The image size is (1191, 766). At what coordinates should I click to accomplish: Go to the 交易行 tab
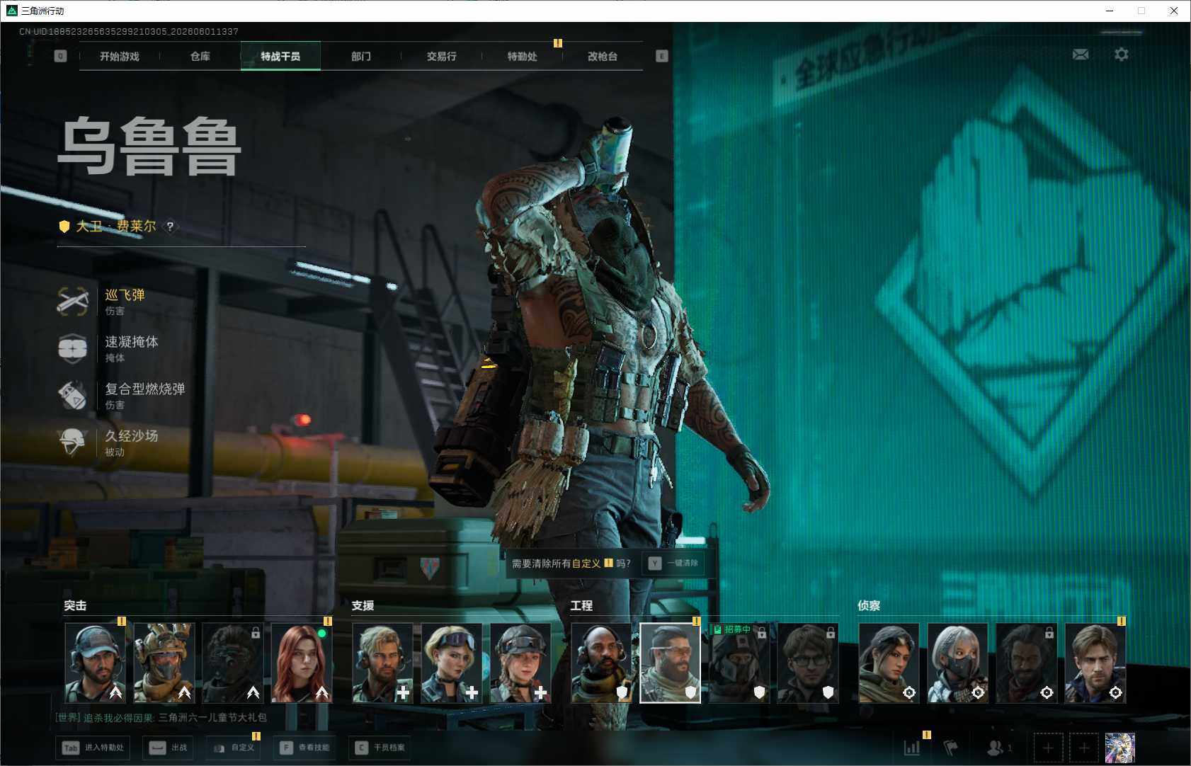[x=441, y=57]
